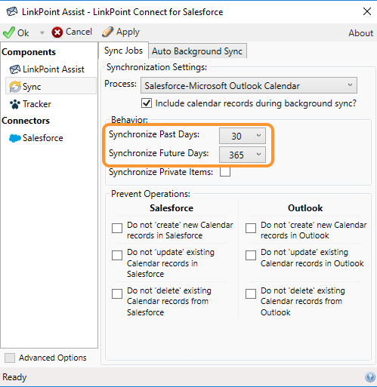Image resolution: width=377 pixels, height=387 pixels.
Task: Select Tracker in Components list
Action: point(37,104)
